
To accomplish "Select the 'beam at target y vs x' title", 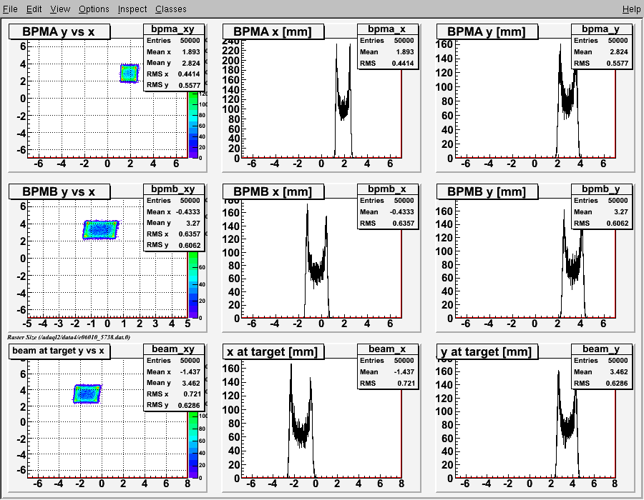I will coord(59,351).
